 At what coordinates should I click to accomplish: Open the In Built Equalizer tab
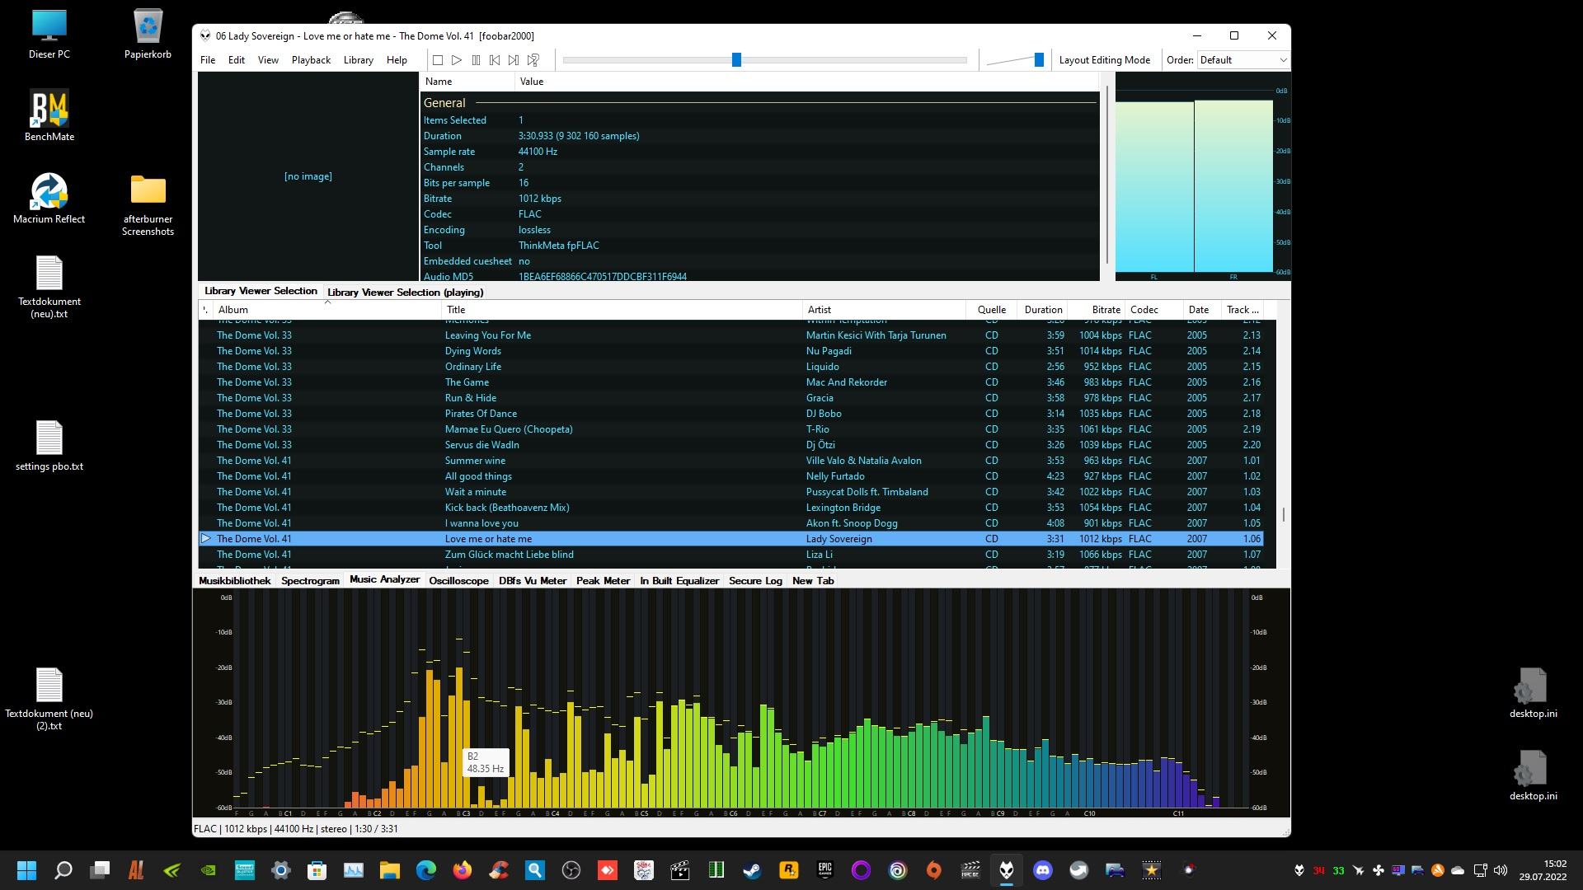click(679, 581)
